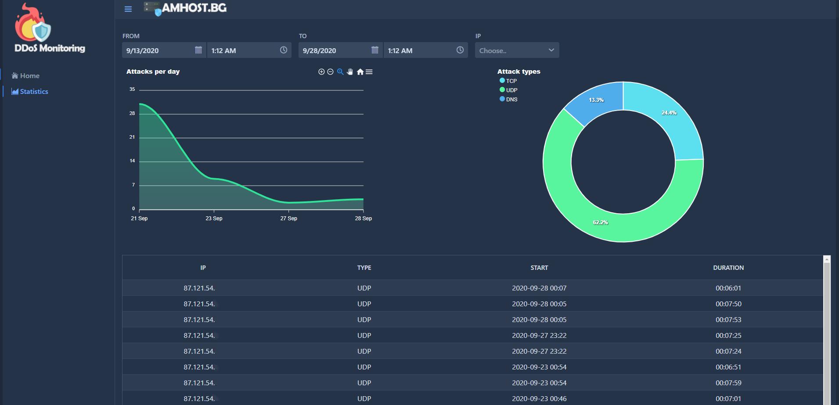Sort table by TYPE column header
This screenshot has height=405, width=839.
tap(364, 268)
